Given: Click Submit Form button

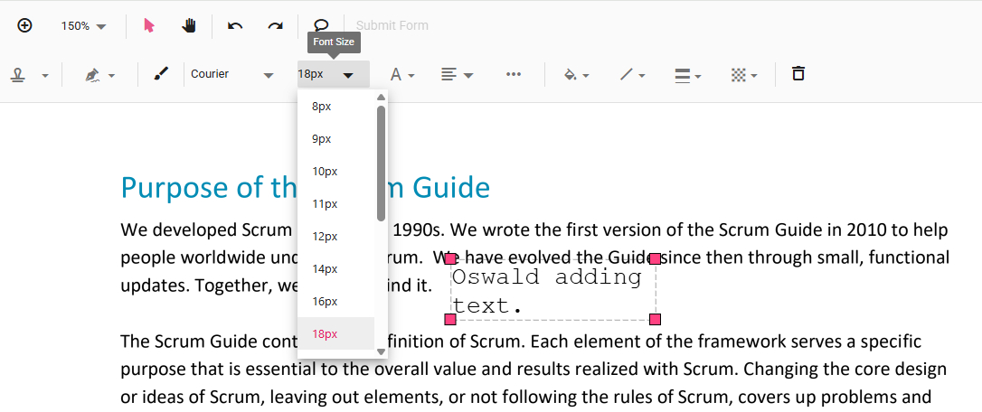Looking at the screenshot, I should (392, 25).
